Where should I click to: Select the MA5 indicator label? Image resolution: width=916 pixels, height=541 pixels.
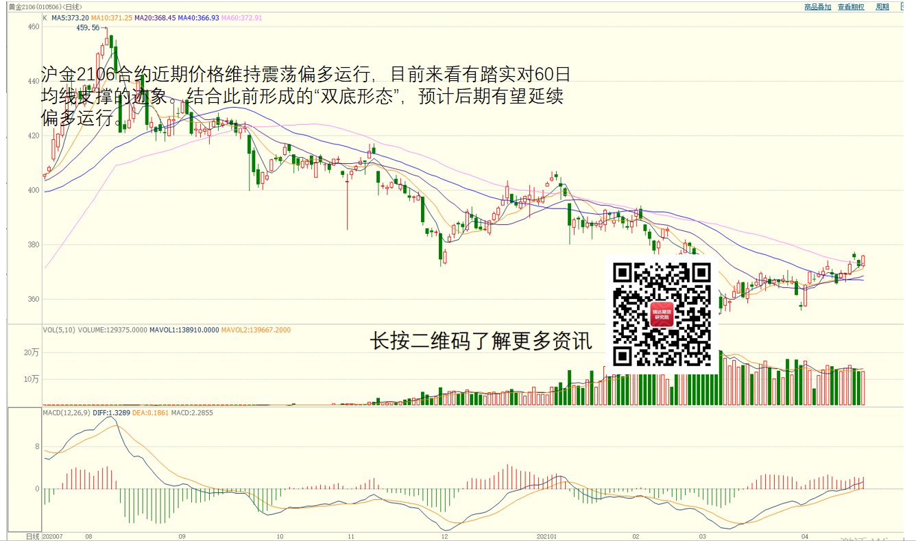pos(70,18)
